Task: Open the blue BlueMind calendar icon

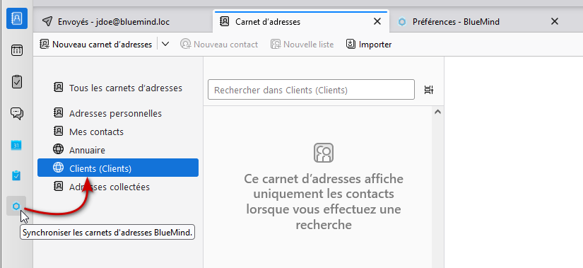Action: click(x=16, y=145)
